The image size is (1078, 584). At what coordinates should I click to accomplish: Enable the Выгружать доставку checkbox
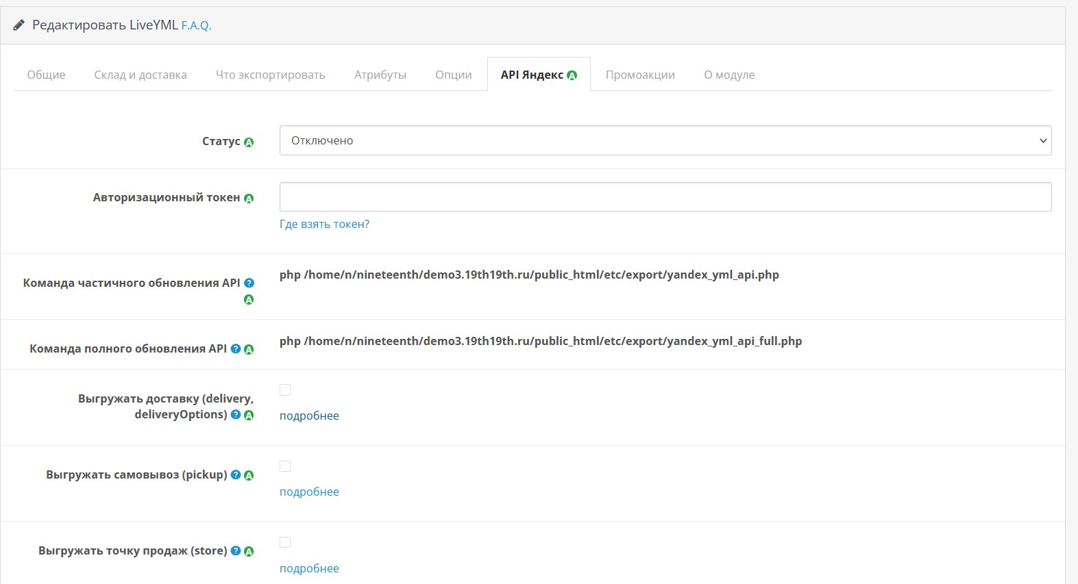point(285,390)
